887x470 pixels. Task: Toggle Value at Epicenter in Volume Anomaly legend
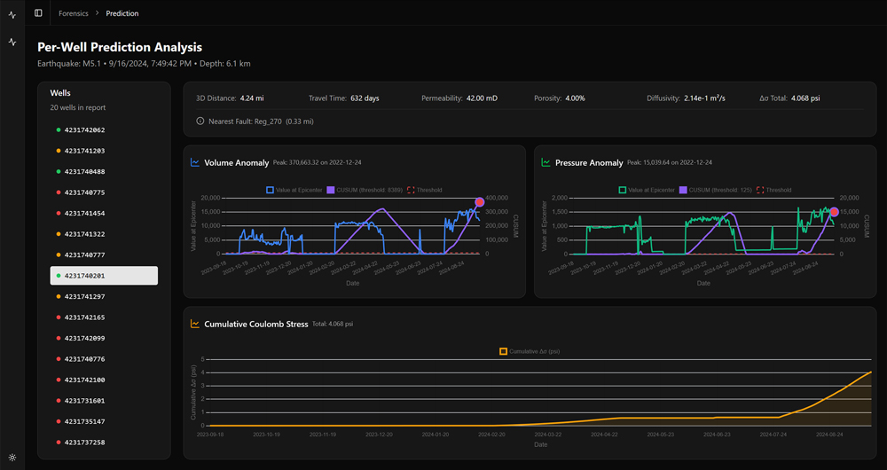[x=294, y=190]
